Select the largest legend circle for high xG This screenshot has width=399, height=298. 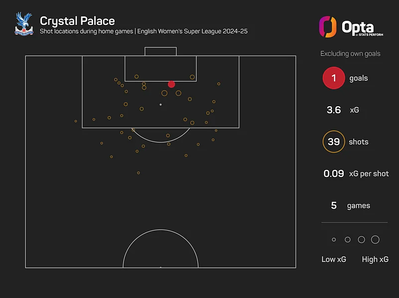(x=375, y=240)
